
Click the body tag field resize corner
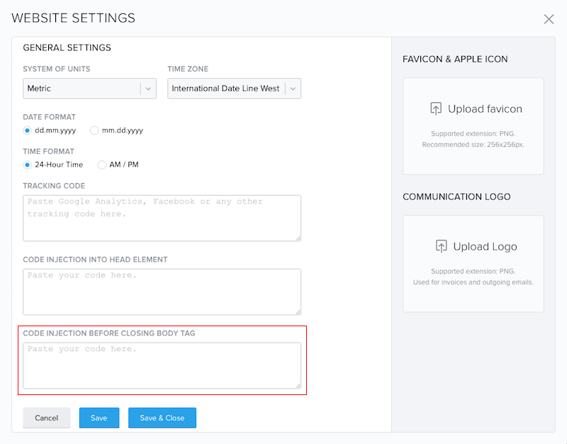point(298,386)
